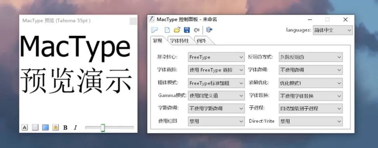Open the 使用位图 dropdown
This screenshot has width=378, height=148.
click(x=216, y=121)
